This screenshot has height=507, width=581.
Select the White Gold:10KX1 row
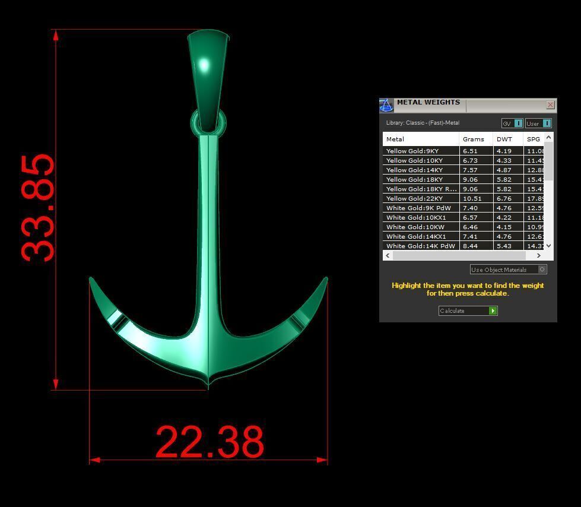click(463, 217)
